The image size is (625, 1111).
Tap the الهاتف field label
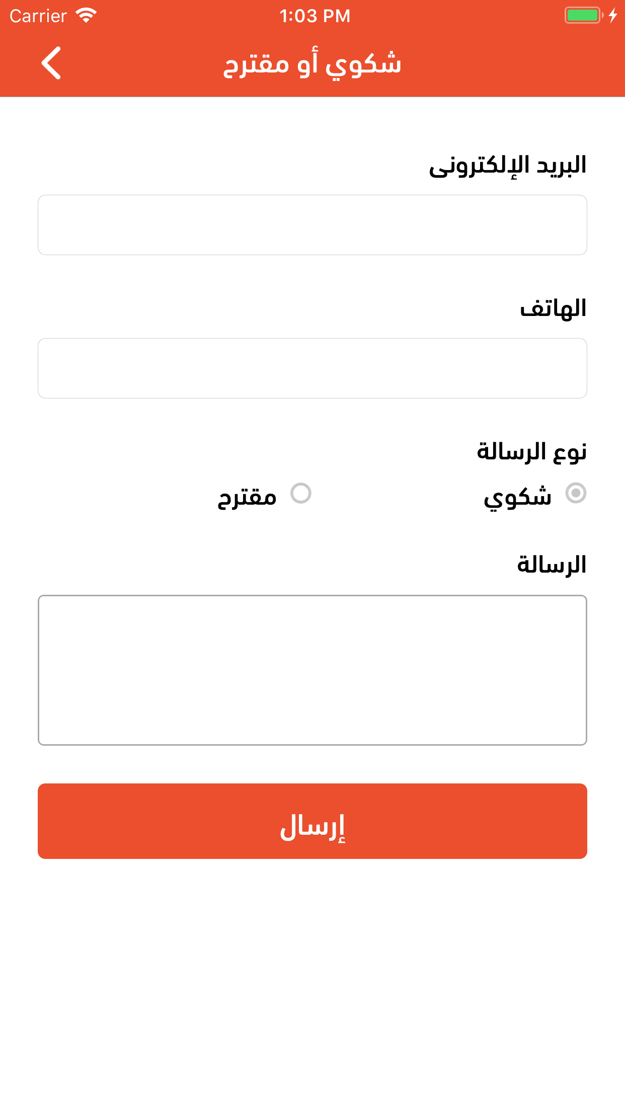pyautogui.click(x=554, y=308)
